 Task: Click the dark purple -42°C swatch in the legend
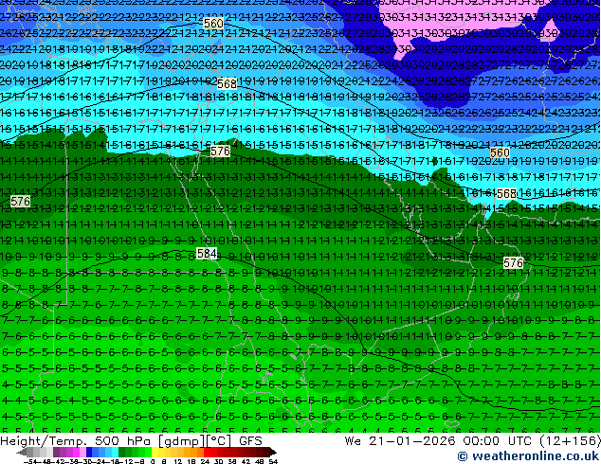(x=56, y=452)
